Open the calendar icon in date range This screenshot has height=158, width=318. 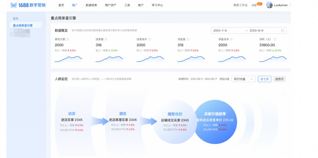point(282,31)
